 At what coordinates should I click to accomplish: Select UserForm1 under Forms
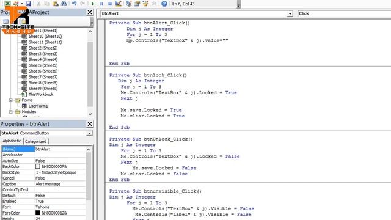point(38,106)
